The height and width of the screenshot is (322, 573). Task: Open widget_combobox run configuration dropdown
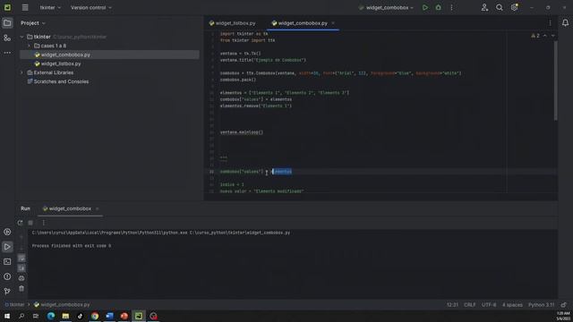tap(387, 7)
